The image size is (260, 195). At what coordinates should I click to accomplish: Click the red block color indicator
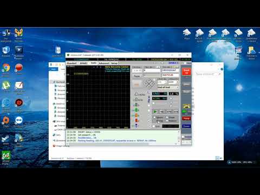tap(136, 120)
